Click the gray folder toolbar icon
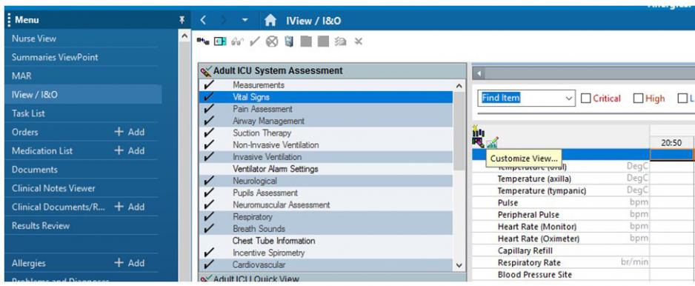Image resolution: width=695 pixels, height=286 pixels. point(306,41)
